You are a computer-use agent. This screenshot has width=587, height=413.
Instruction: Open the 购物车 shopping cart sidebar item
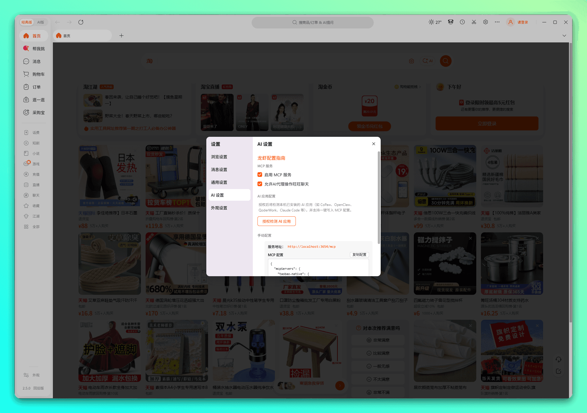[x=34, y=74]
